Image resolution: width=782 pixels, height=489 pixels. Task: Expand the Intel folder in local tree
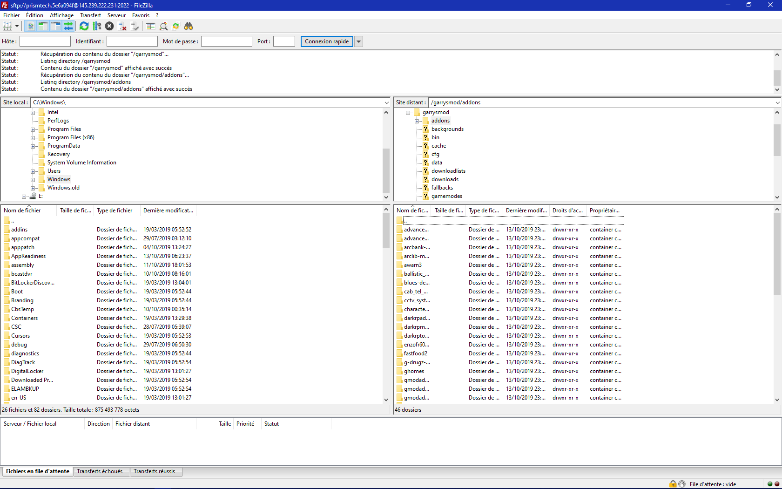[33, 113]
